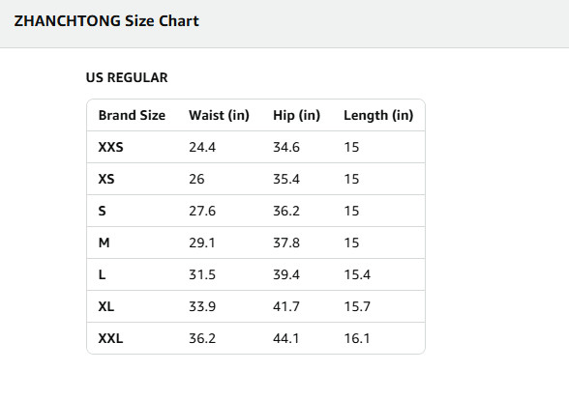Click the 39.4 hip value for L

[x=286, y=274]
